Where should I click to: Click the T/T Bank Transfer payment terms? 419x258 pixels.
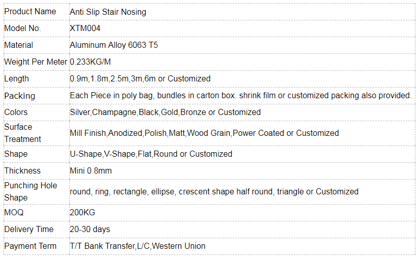coord(137,246)
